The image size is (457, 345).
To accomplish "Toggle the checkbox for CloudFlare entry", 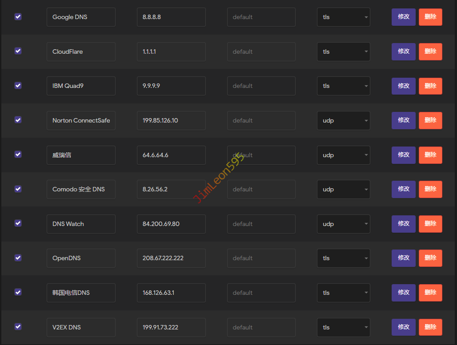I will point(18,51).
